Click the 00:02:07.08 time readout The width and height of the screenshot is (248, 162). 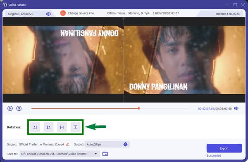(x=206, y=109)
